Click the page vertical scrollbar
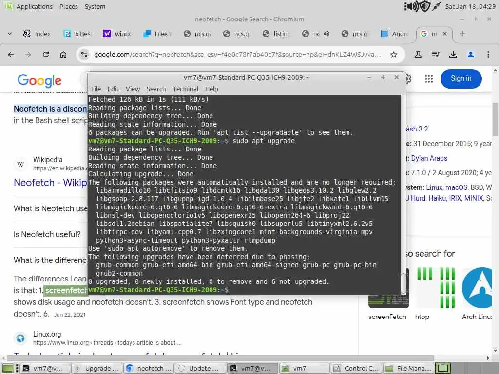This screenshot has width=499, height=374. (x=495, y=120)
